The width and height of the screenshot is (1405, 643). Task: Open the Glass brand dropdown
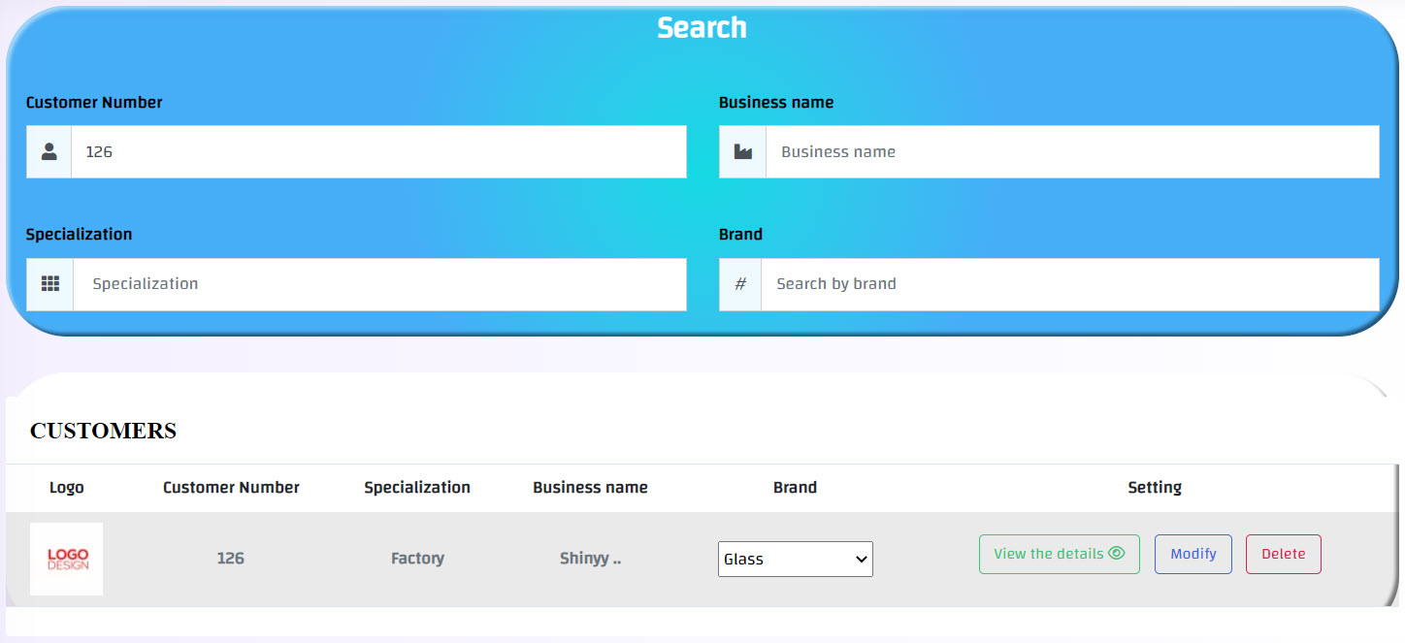795,560
